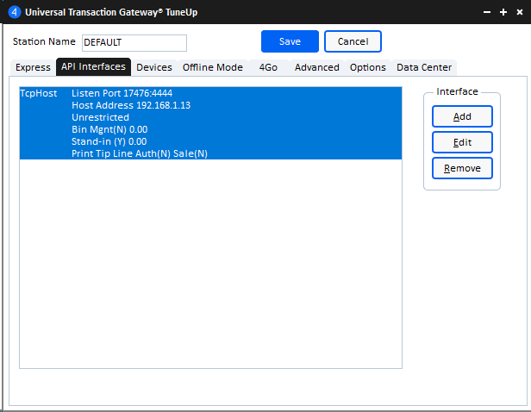531x412 pixels.
Task: Maximize window with the plus icon
Action: tap(503, 12)
